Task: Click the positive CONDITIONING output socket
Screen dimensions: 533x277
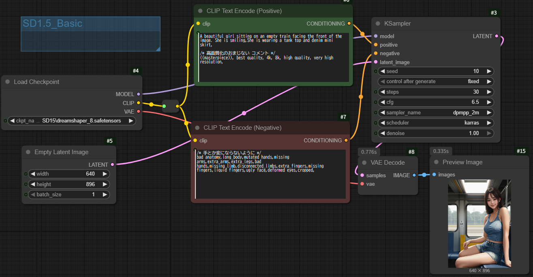Action: coord(349,24)
